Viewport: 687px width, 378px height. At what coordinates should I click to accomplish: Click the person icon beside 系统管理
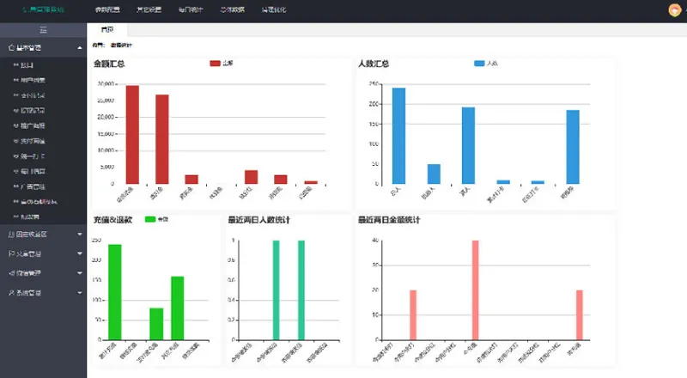click(x=11, y=292)
